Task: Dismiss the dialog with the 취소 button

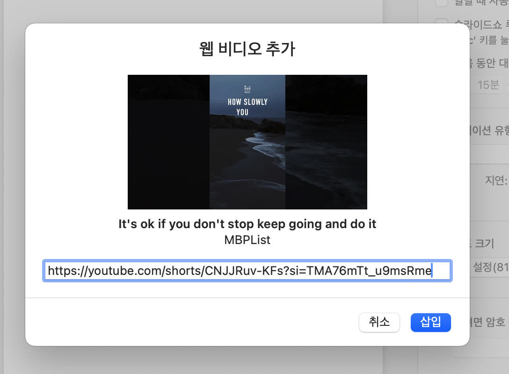Action: (379, 322)
